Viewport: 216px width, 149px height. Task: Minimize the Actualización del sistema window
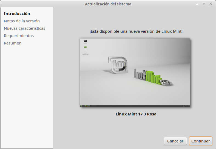tap(197, 4)
